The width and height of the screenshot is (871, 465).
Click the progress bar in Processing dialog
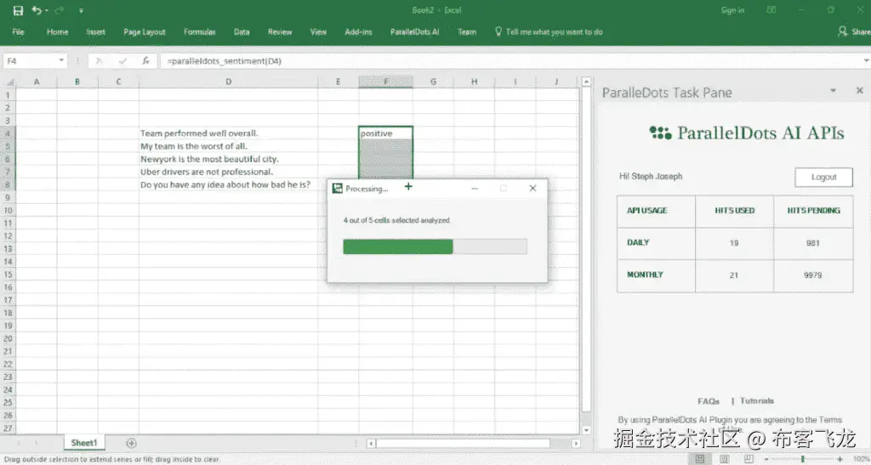(x=435, y=247)
